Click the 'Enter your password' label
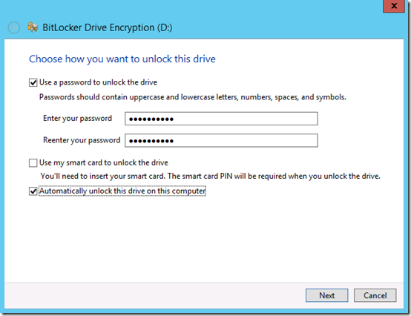This screenshot has height=316, width=411. tap(78, 119)
